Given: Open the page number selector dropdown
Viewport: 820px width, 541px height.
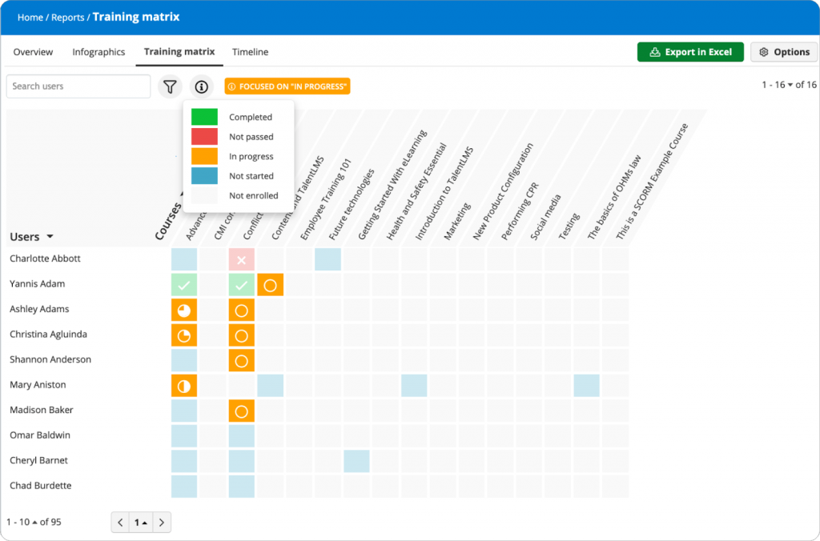Looking at the screenshot, I should click(141, 522).
